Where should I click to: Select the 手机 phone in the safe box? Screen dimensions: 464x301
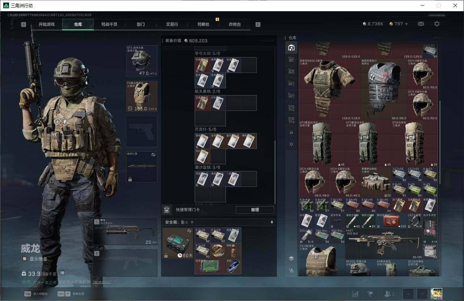pos(233,266)
